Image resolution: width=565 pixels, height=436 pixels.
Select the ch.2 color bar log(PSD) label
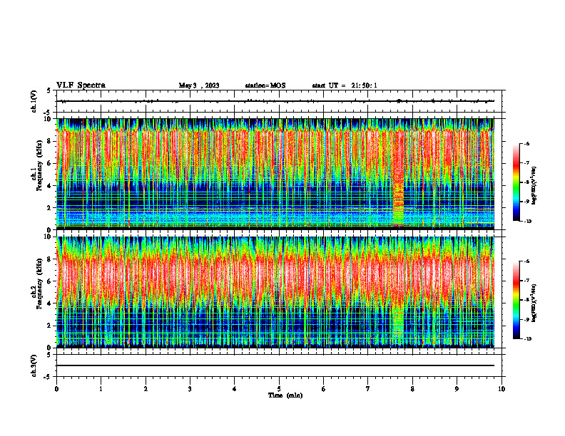[x=534, y=303]
